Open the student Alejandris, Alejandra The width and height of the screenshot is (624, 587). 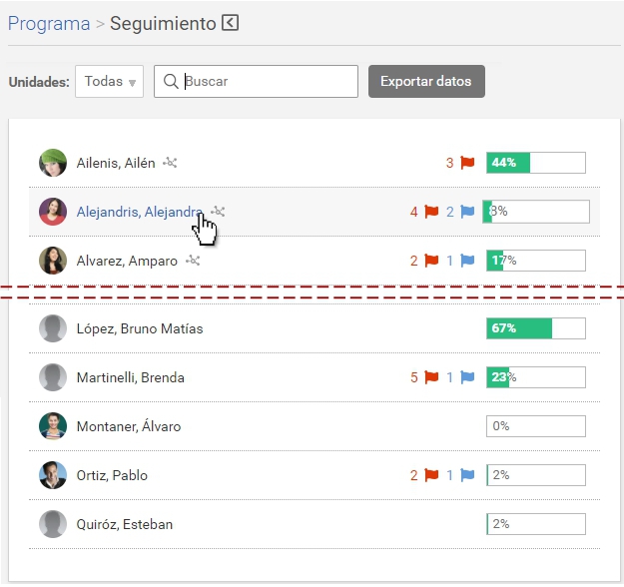[139, 212]
